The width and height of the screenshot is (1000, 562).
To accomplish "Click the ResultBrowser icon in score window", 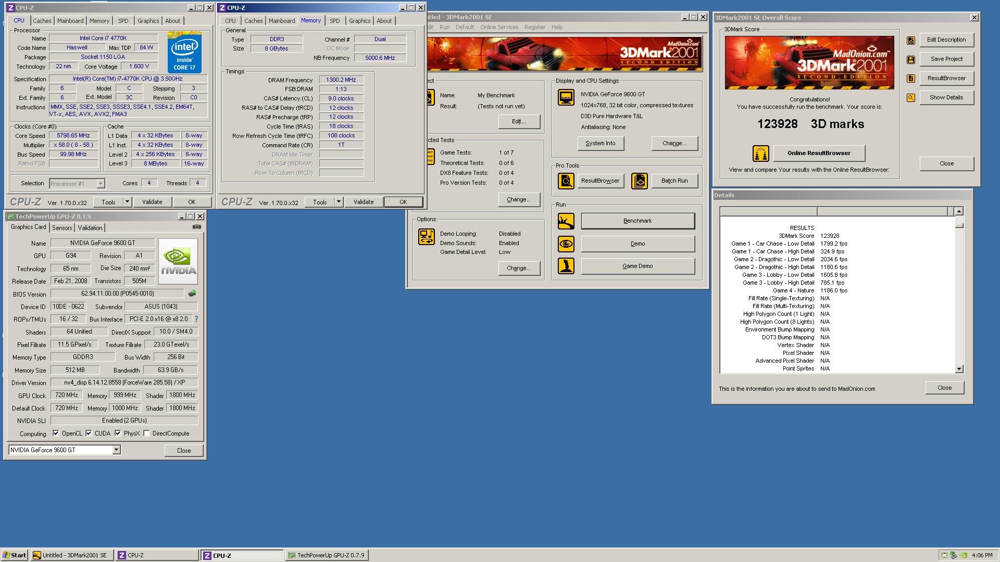I will (x=910, y=79).
